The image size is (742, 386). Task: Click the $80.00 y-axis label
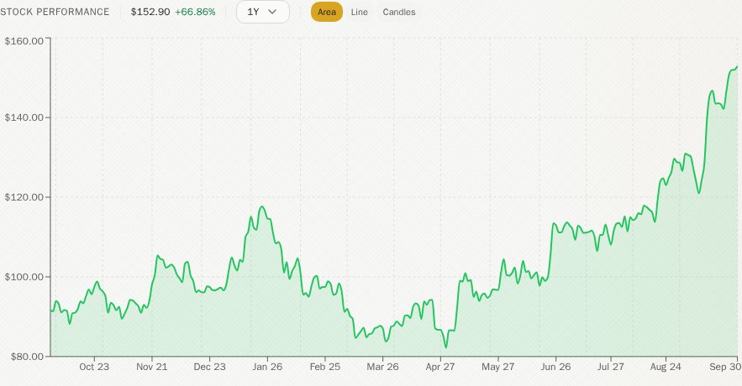coord(28,357)
